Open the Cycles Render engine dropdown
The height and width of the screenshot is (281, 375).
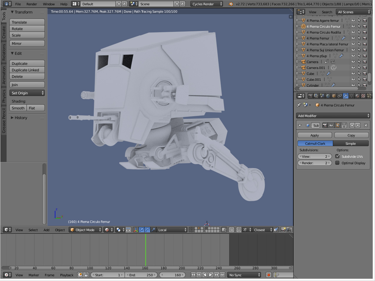click(207, 4)
